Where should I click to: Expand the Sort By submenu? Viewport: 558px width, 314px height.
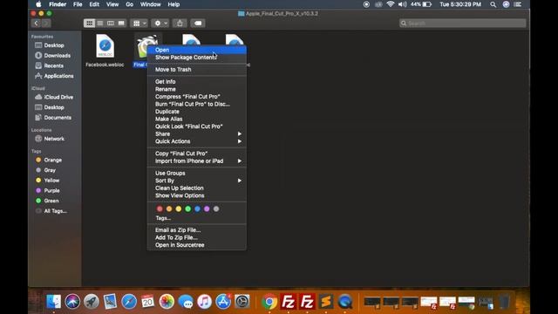click(197, 181)
